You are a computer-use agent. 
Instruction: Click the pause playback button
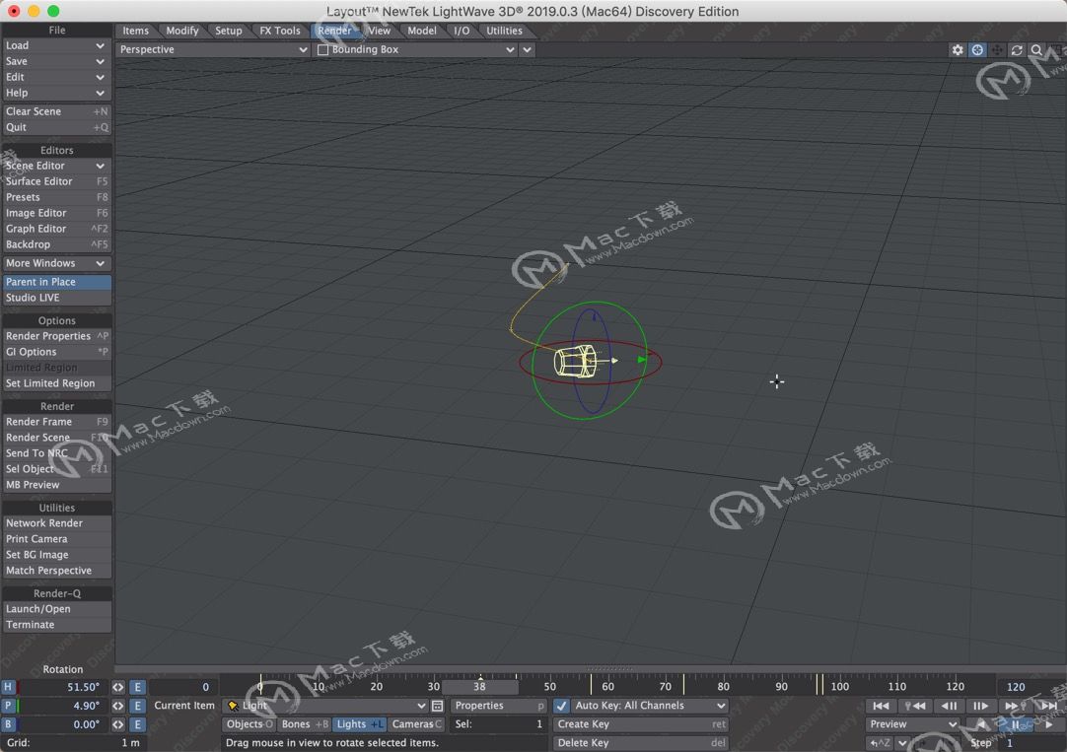pos(1016,724)
